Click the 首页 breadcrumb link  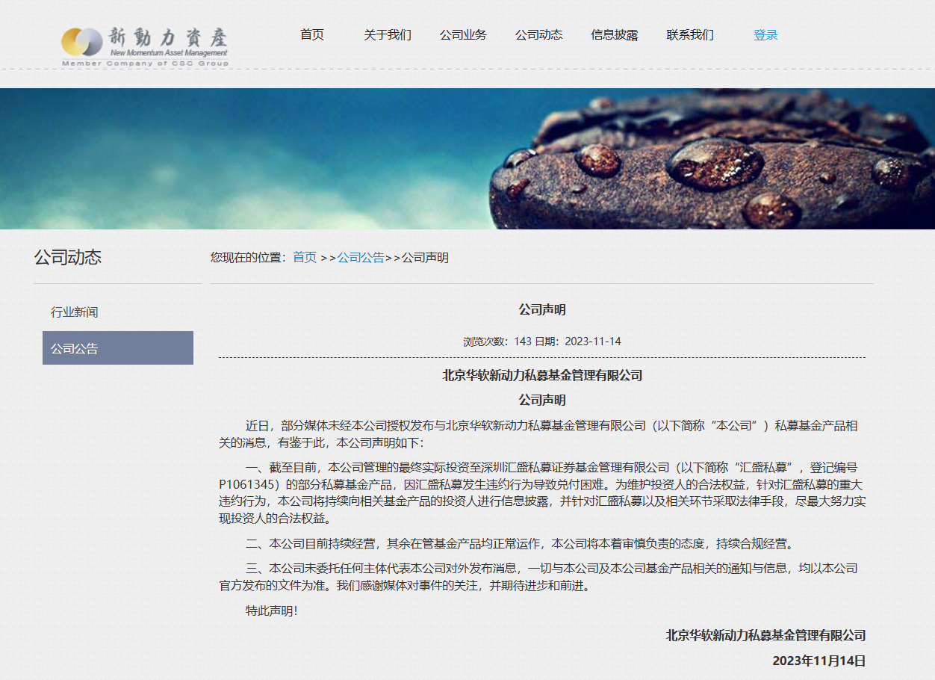[305, 258]
